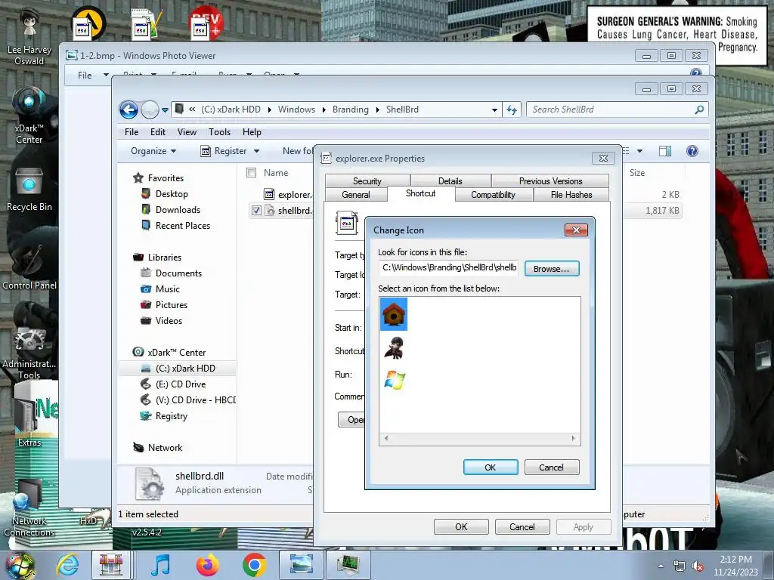The height and width of the screenshot is (580, 774).
Task: Click OK in explorer.exe Properties dialog
Action: [461, 526]
